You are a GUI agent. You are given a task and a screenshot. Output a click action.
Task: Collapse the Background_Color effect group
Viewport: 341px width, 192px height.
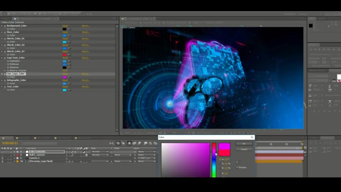tap(2, 26)
